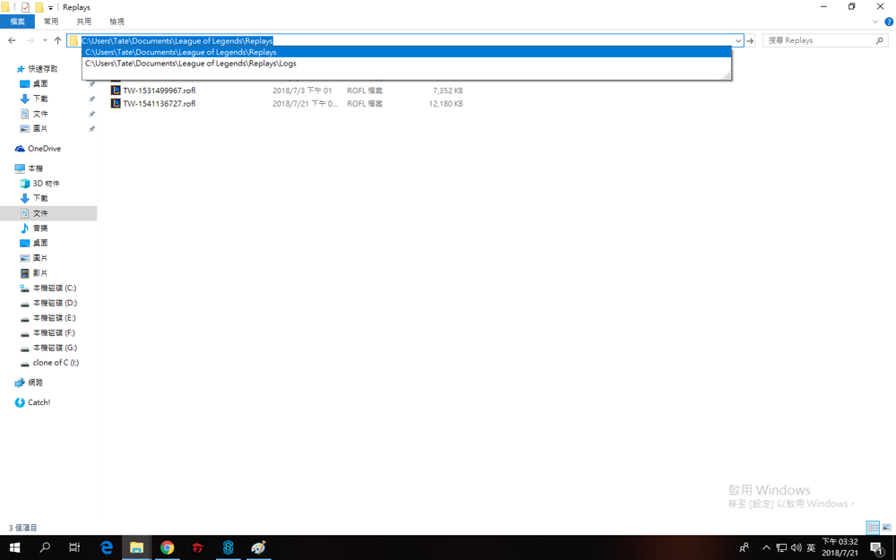Switch to the 檢視 ribbon tab
The width and height of the screenshot is (896, 560).
[116, 22]
